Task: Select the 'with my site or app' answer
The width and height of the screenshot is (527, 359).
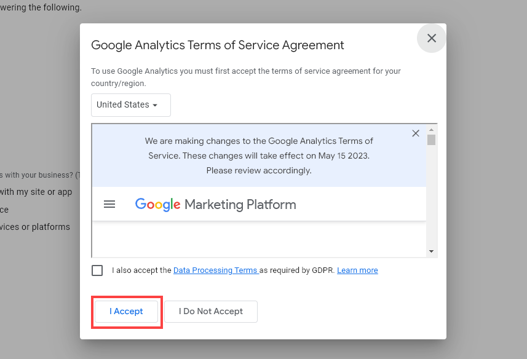Action: [x=36, y=192]
